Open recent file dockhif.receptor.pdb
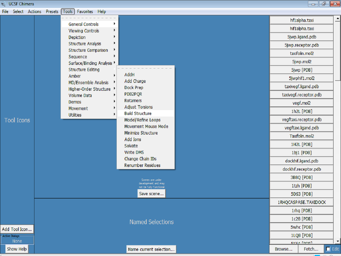341x256 pixels. (x=302, y=169)
